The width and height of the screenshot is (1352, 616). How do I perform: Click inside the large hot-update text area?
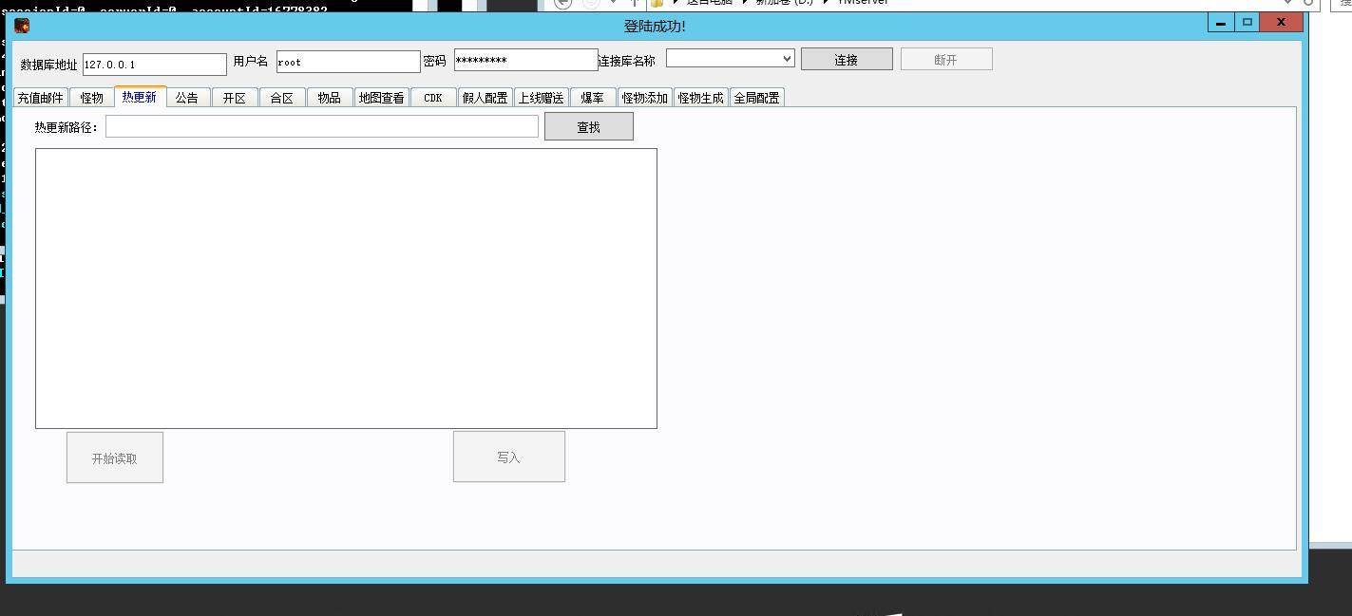tap(346, 288)
